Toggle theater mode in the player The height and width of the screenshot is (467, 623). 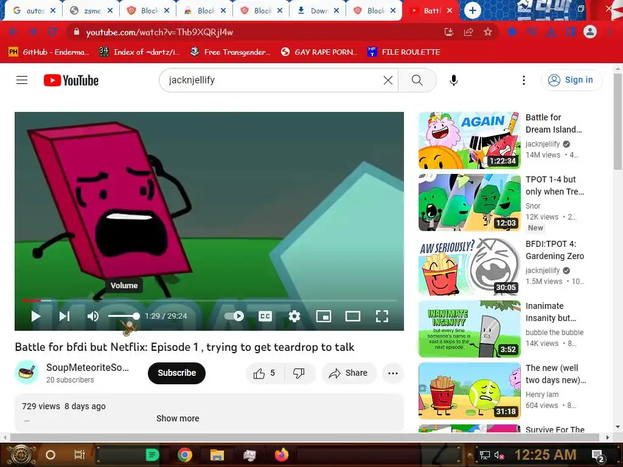[x=353, y=316]
